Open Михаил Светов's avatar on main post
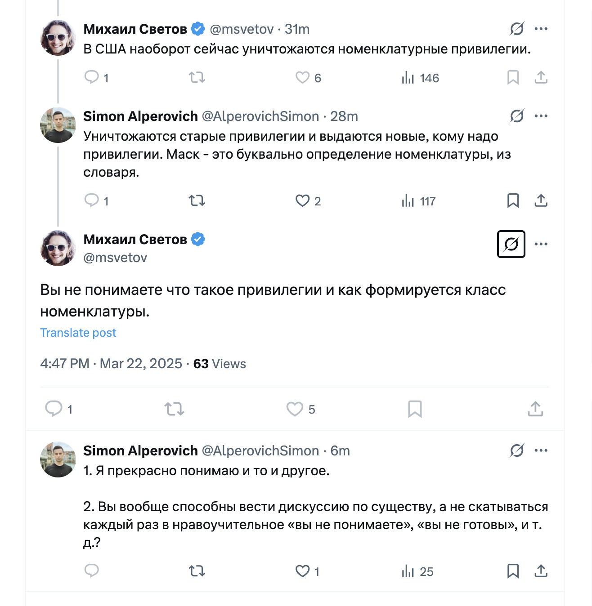The image size is (592, 606). pyautogui.click(x=58, y=248)
